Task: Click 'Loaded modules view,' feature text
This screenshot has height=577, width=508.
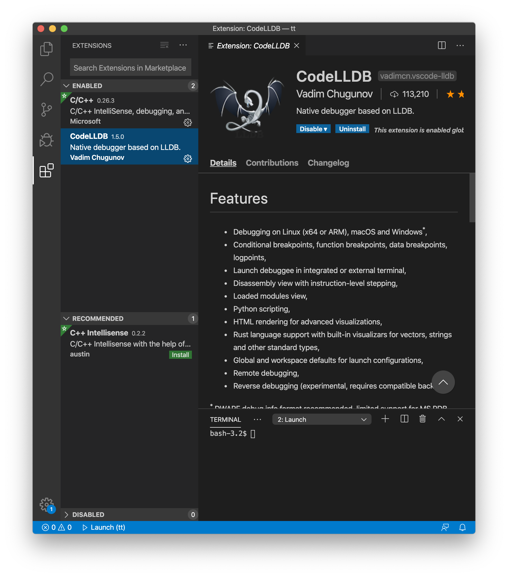Action: click(270, 296)
